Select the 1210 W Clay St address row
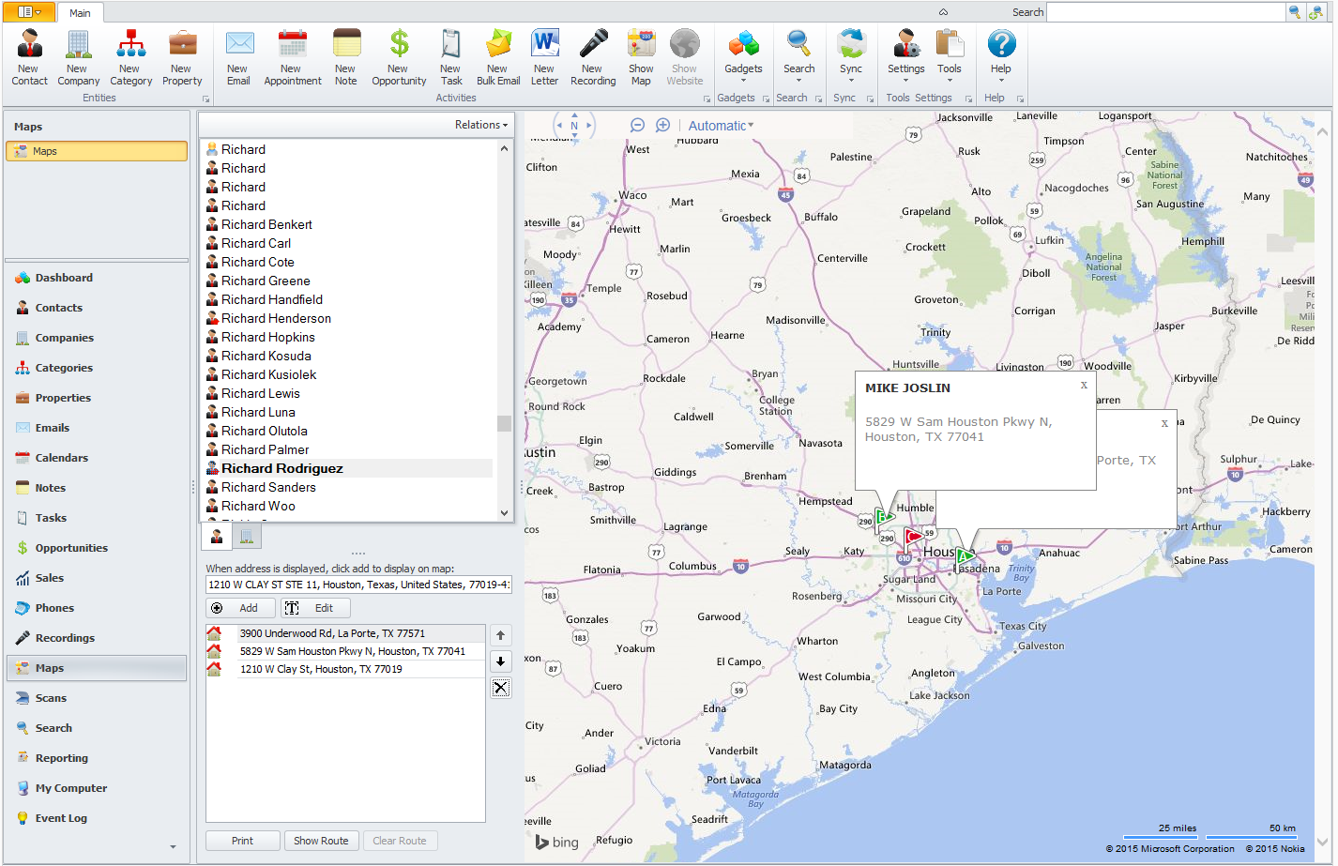1338x866 pixels. click(345, 669)
